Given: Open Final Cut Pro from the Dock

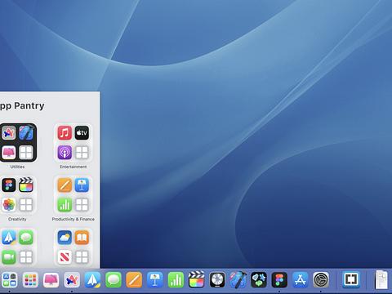Looking at the screenshot, I should coord(197,279).
